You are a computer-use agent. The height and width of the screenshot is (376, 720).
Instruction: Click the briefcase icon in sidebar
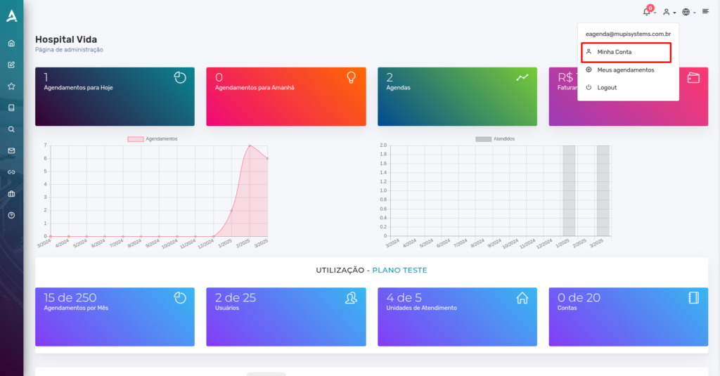[x=11, y=194]
